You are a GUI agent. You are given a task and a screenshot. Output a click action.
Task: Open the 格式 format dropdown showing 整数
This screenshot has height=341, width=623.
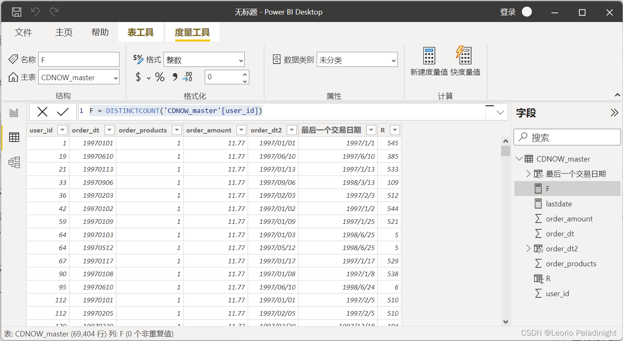tap(204, 60)
